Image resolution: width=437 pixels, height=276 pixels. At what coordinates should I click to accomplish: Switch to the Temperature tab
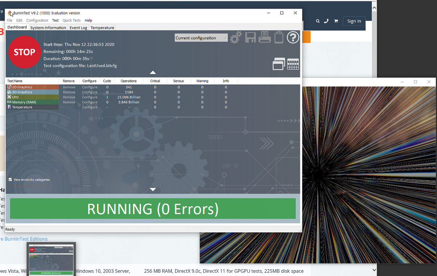click(x=102, y=28)
